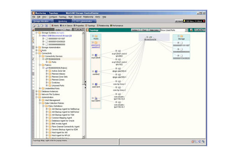Open the Relationship menu in the menu bar
Screen dimensions: 238x156
pyautogui.click(x=88, y=17)
